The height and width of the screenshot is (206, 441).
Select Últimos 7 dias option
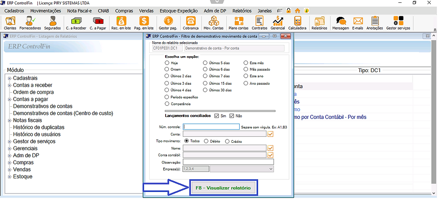click(205, 76)
